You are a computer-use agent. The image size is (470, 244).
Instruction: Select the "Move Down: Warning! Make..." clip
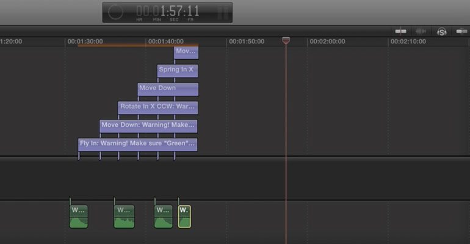(x=148, y=126)
